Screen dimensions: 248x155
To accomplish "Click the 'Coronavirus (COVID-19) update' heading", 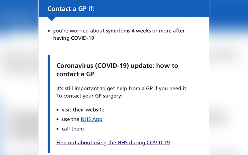I will 117,66.
